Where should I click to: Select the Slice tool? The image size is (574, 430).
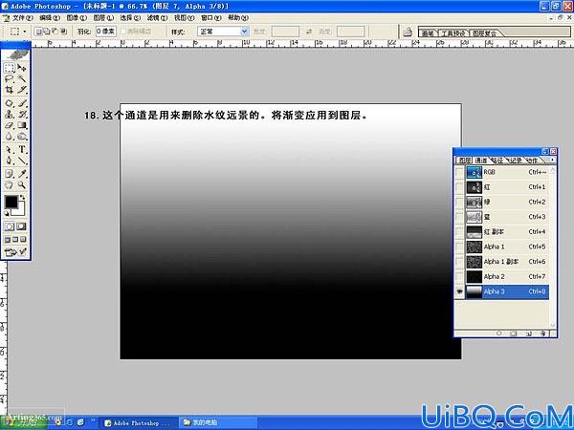(x=22, y=90)
